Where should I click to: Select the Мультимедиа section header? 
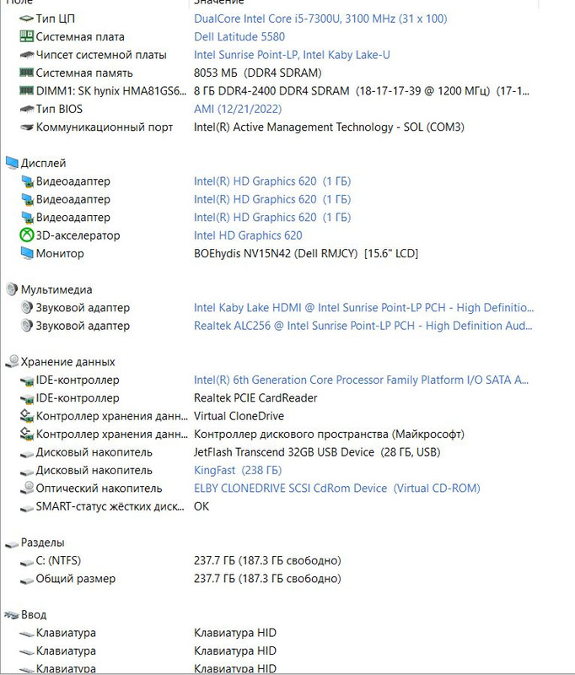click(56, 289)
